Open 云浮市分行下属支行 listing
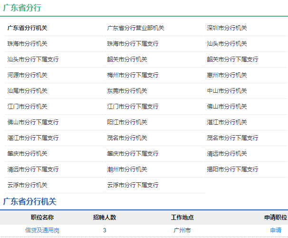The height and width of the screenshot is (238, 288). (x=133, y=185)
